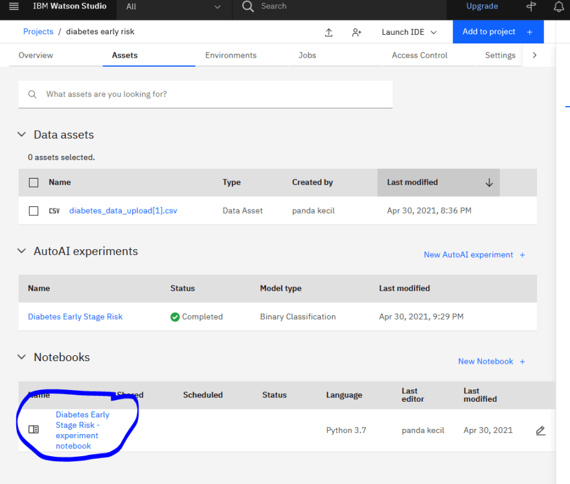
Task: Click the Apr 30, 2021, 9:29 PM timestamp
Action: [421, 316]
